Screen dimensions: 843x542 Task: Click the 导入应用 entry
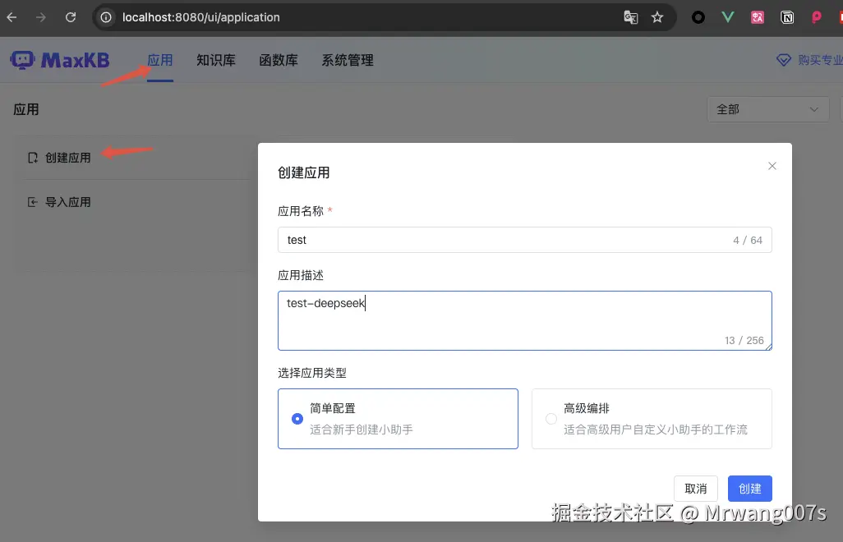pyautogui.click(x=67, y=202)
